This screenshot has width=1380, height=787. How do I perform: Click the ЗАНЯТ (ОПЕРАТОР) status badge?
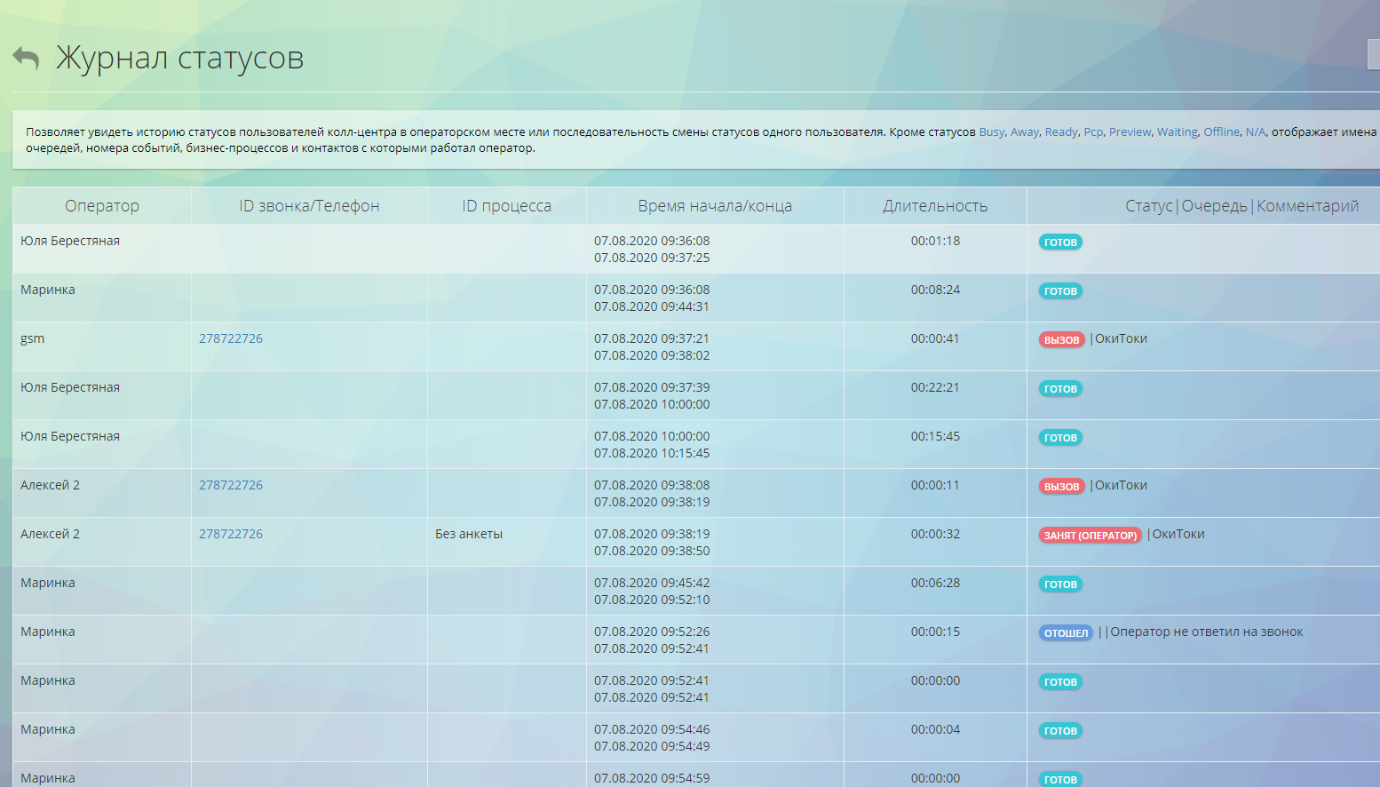[1091, 535]
